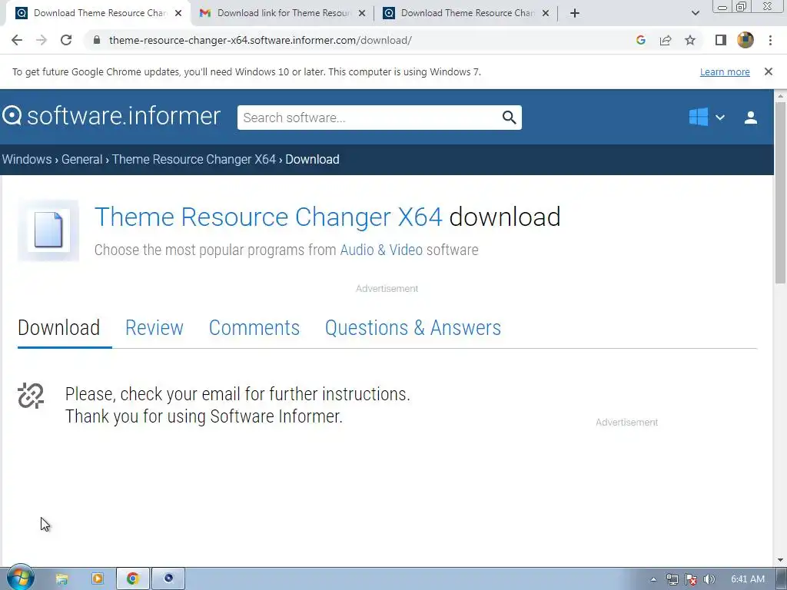Open the Chrome three-dot menu
The height and width of the screenshot is (590, 787).
770,40
